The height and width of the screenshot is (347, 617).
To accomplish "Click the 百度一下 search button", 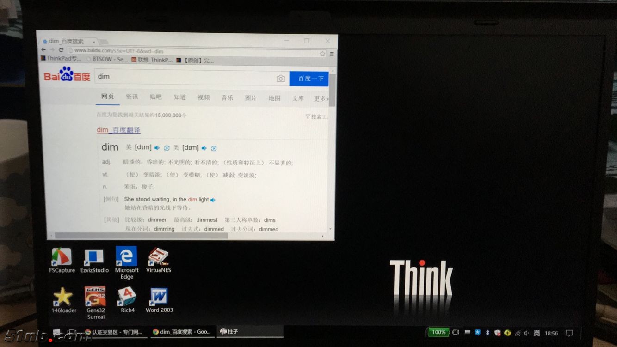I will 308,79.
